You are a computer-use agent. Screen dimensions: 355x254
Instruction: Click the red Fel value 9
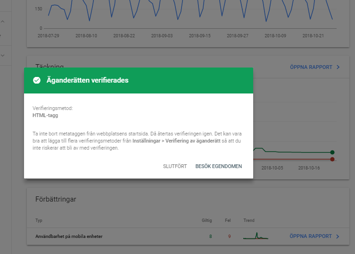tap(229, 236)
